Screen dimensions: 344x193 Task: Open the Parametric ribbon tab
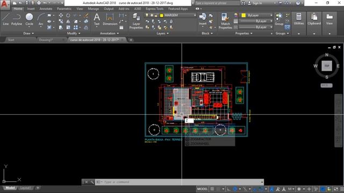[x=64, y=9]
